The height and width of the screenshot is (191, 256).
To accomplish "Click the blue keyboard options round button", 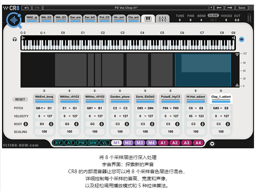I will pyautogui.click(x=242, y=39).
